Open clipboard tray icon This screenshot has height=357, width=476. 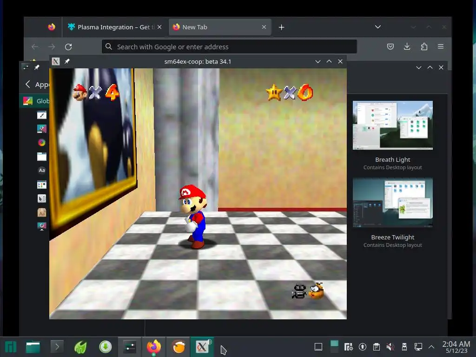tap(377, 347)
